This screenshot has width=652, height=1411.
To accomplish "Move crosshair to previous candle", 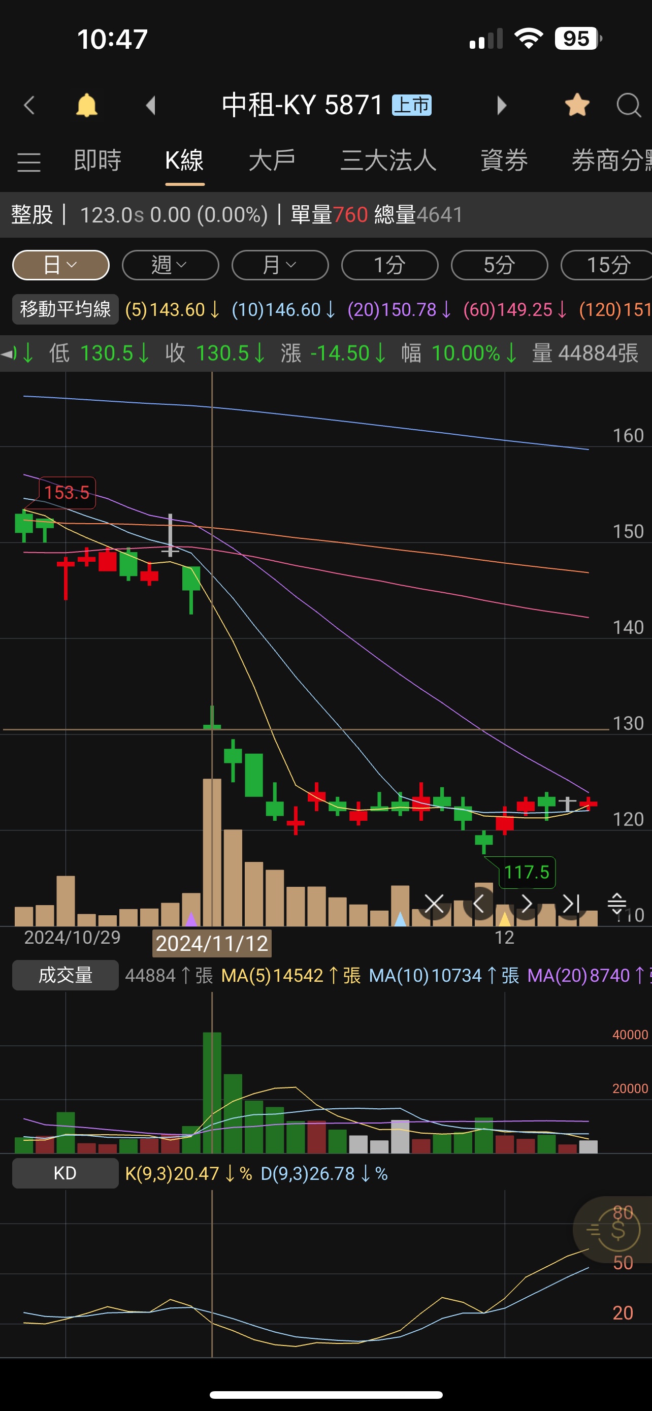I will click(x=478, y=904).
